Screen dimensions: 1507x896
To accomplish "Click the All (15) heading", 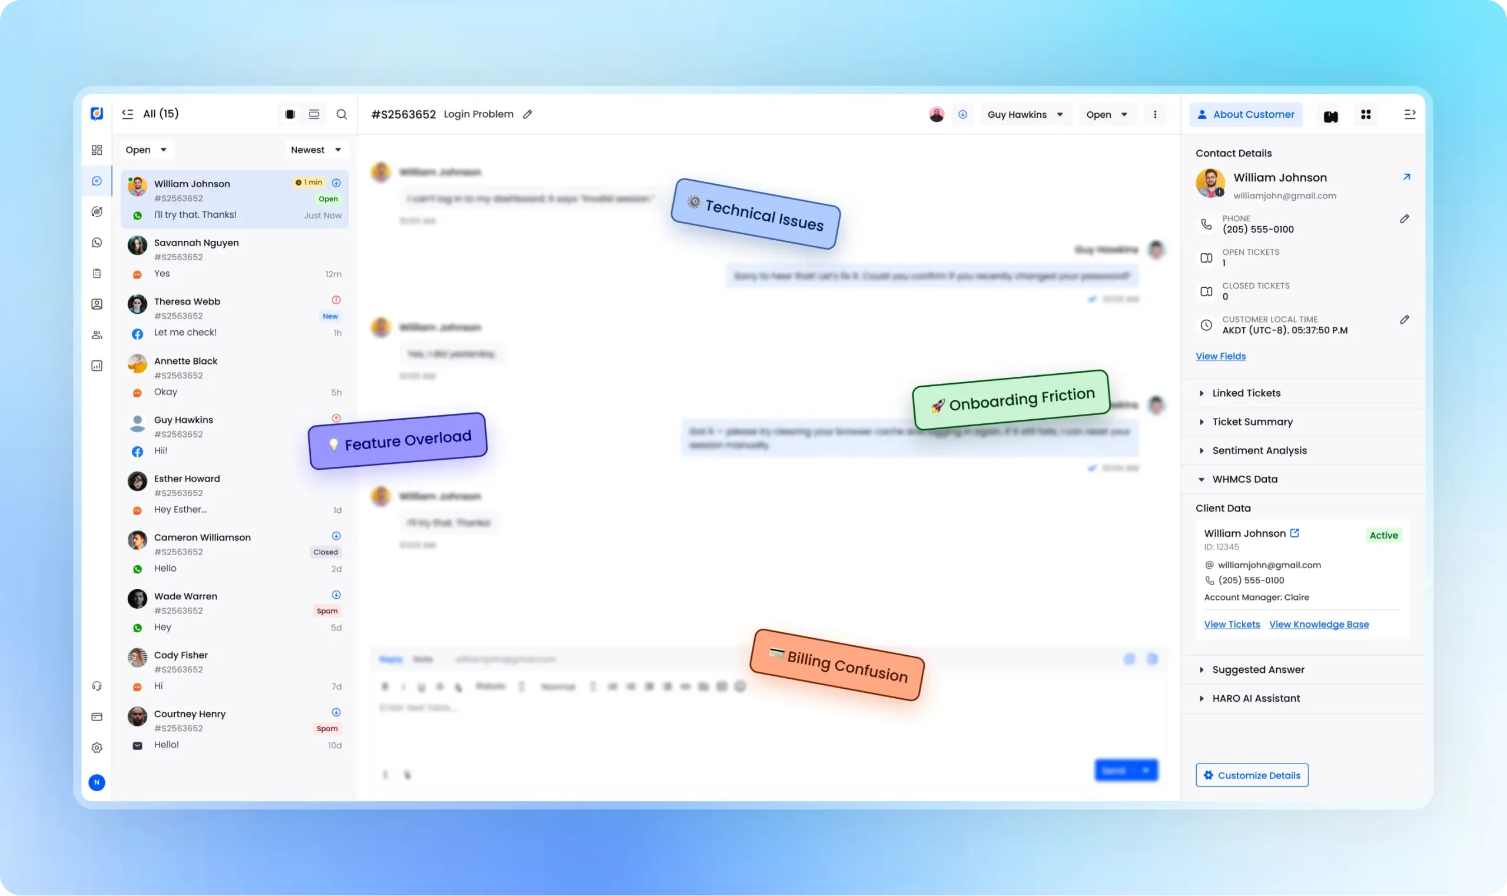I will point(161,114).
